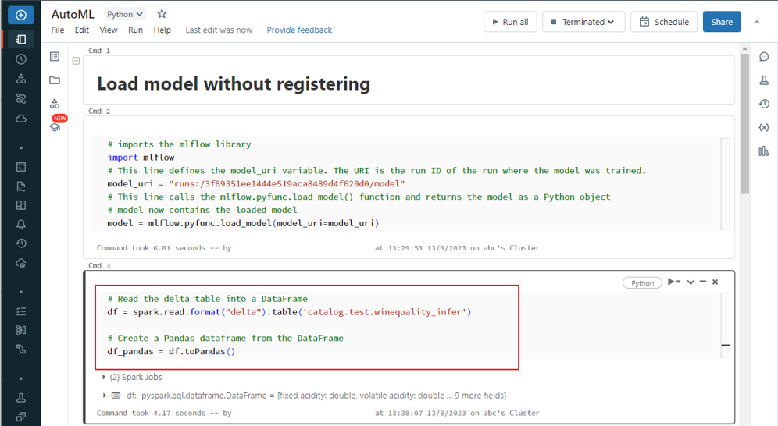Collapse the Cmd 1 cell with minus box

click(76, 61)
